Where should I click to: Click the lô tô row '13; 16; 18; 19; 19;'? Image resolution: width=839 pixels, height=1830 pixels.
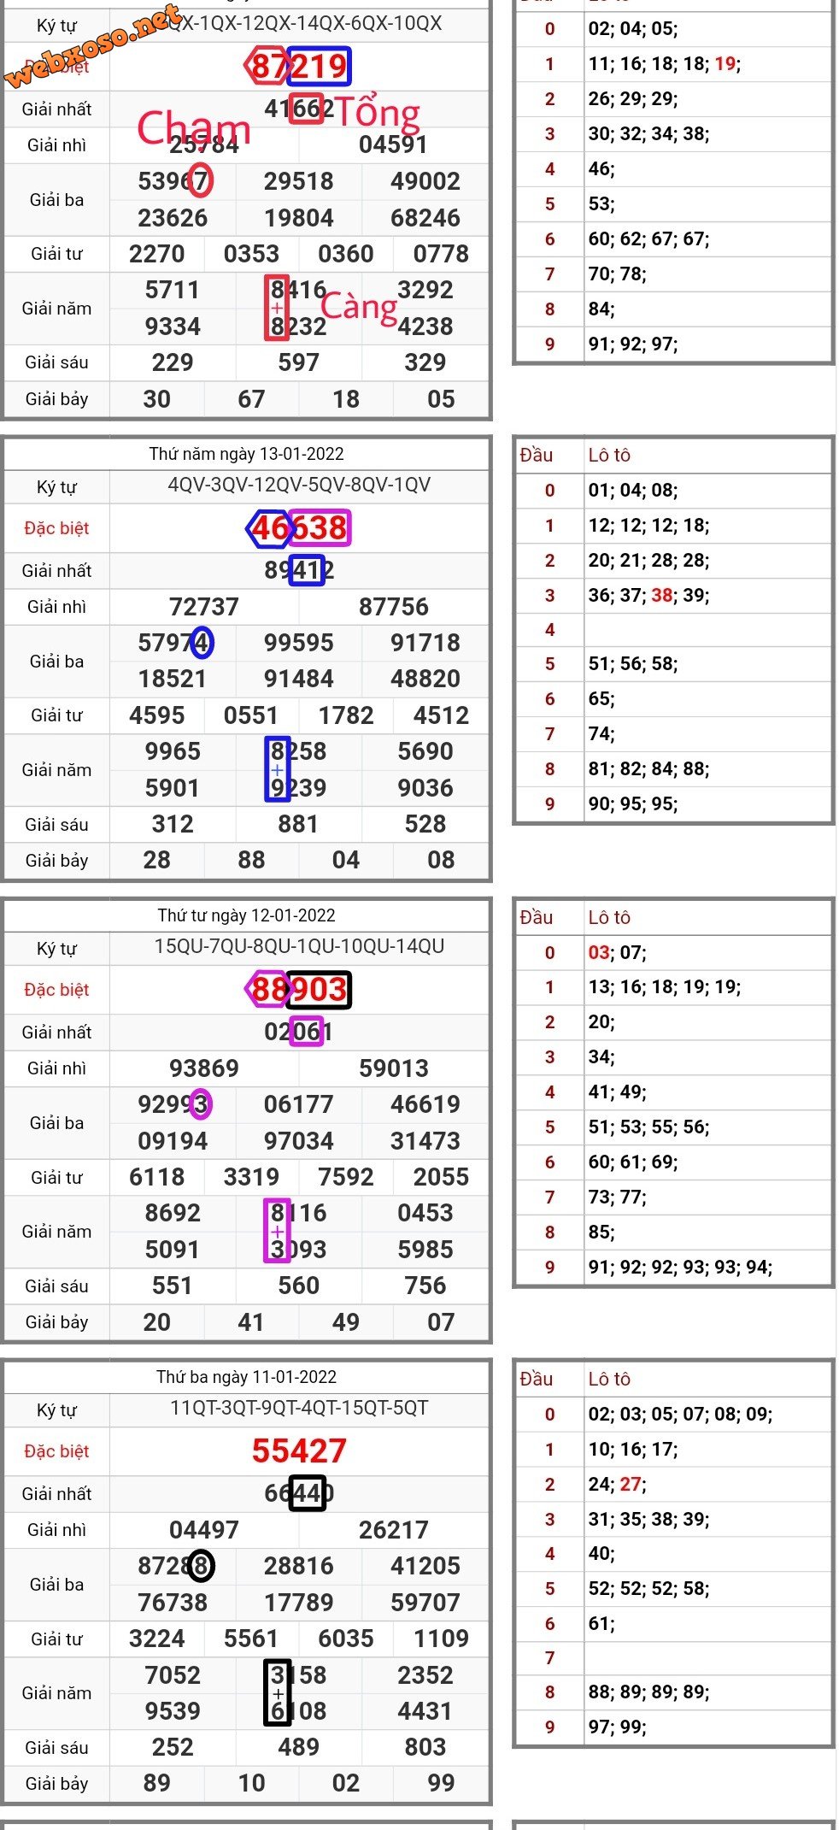point(665,987)
